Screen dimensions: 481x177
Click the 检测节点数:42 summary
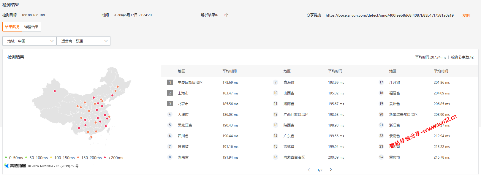462,57
